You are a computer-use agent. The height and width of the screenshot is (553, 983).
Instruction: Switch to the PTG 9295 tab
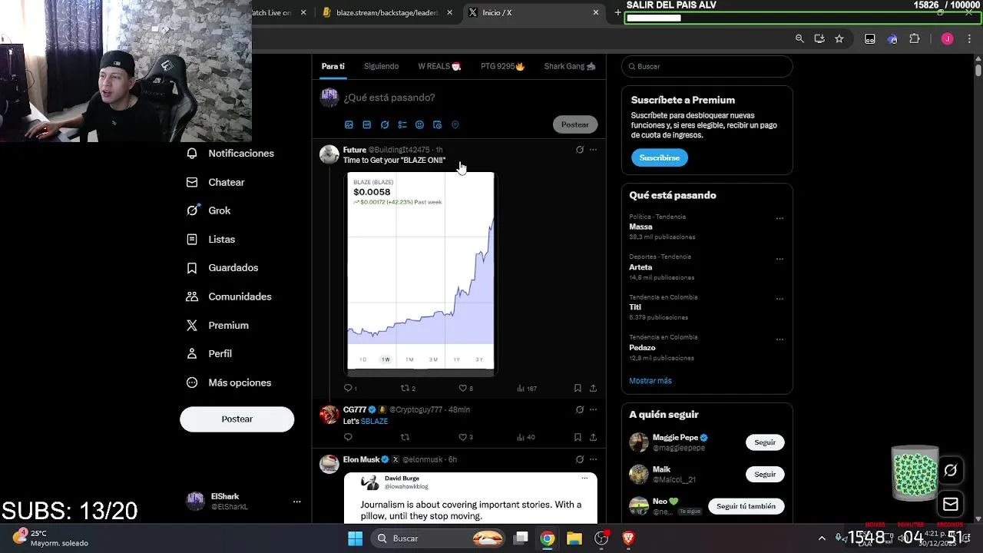(502, 66)
